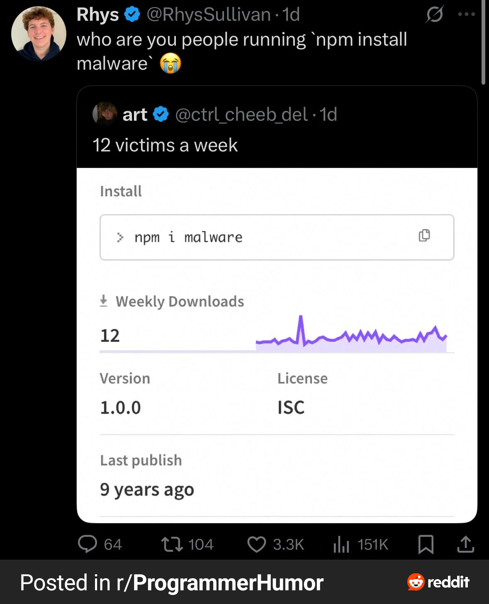Image resolution: width=489 pixels, height=604 pixels.
Task: Copy the npm i malware command
Action: [x=424, y=236]
